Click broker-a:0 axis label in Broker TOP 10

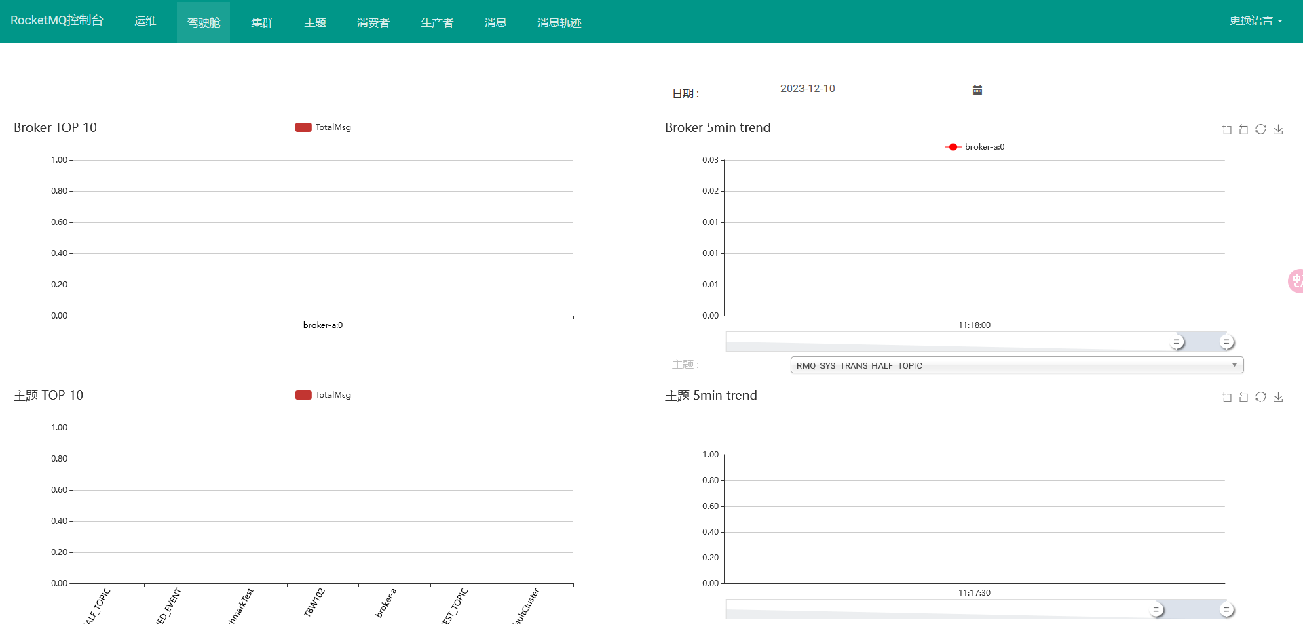tap(323, 325)
